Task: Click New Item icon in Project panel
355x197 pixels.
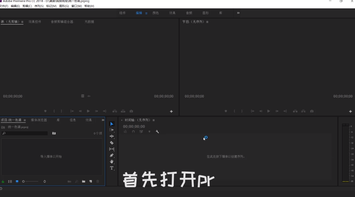Action: pos(91,181)
